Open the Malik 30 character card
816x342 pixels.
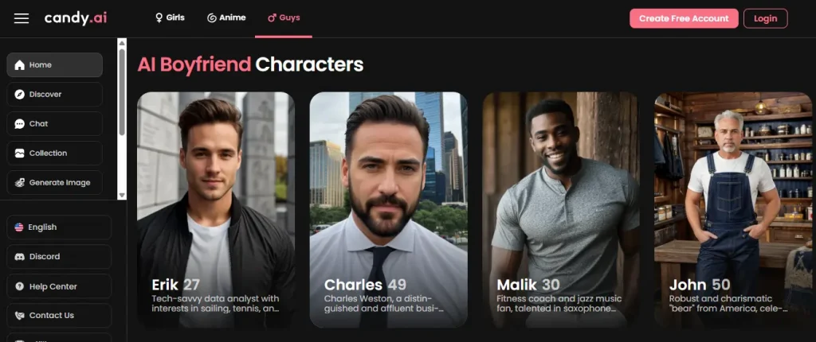pos(561,210)
